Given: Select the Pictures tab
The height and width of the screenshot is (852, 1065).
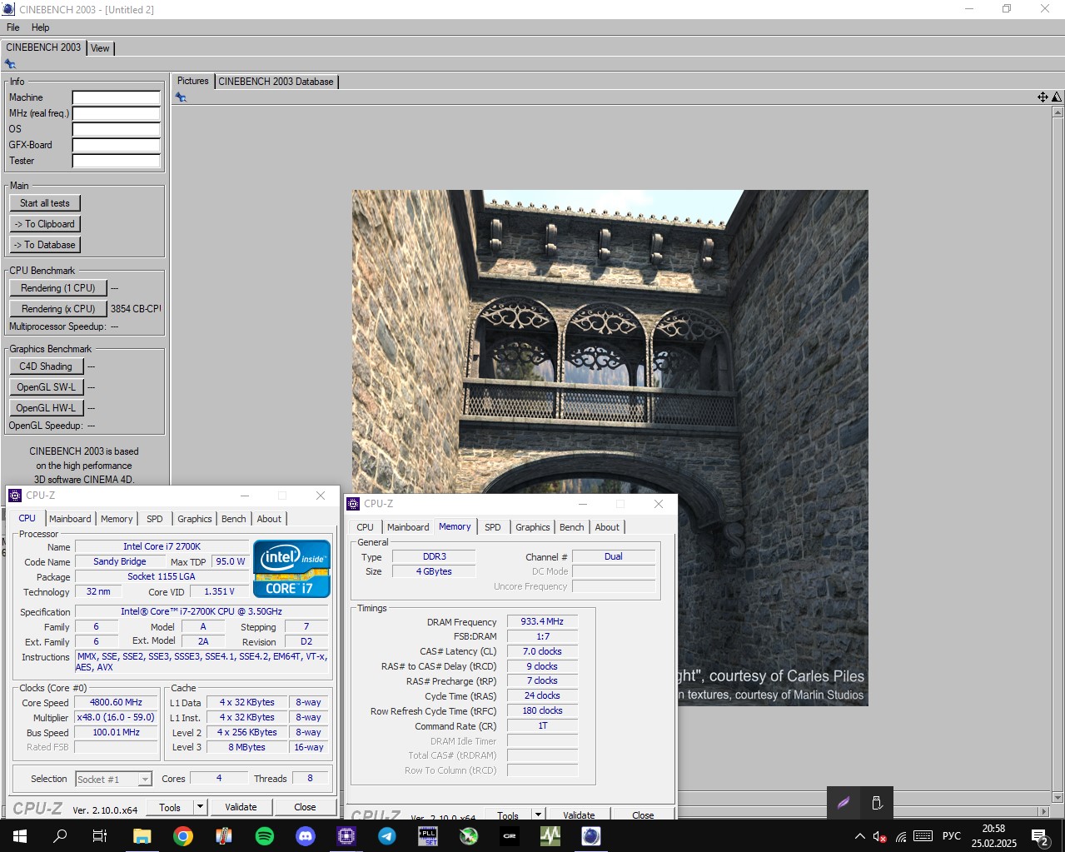Looking at the screenshot, I should pos(193,81).
